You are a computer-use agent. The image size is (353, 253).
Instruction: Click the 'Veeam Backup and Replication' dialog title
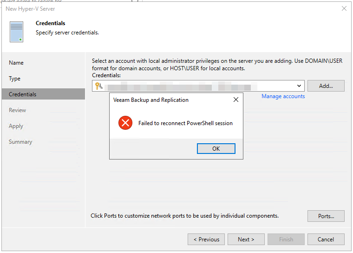coord(151,100)
